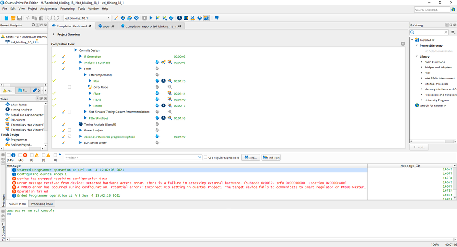
Task: Enable the Early Place checkbox
Action: [70, 87]
